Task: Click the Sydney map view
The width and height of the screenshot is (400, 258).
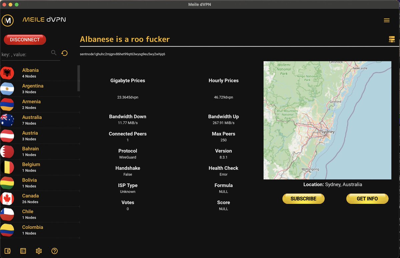Action: (327, 120)
